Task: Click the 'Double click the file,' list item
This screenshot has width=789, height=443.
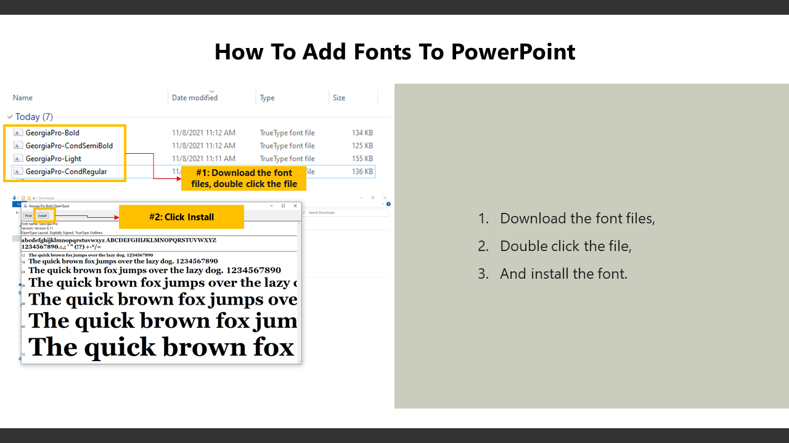Action: tap(566, 246)
